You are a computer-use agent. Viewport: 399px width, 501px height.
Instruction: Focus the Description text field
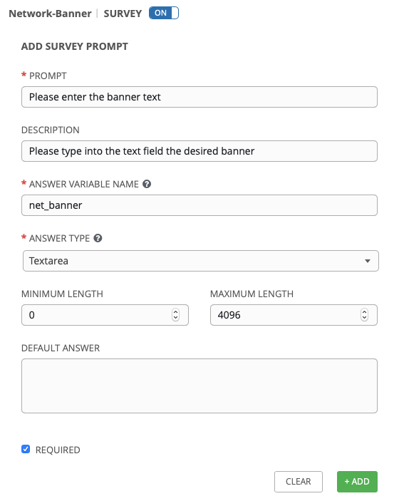click(x=199, y=151)
